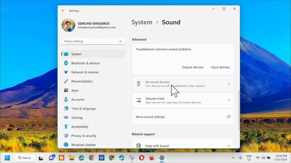Focus the Find a setting search box
The image size is (291, 163).
(93, 41)
